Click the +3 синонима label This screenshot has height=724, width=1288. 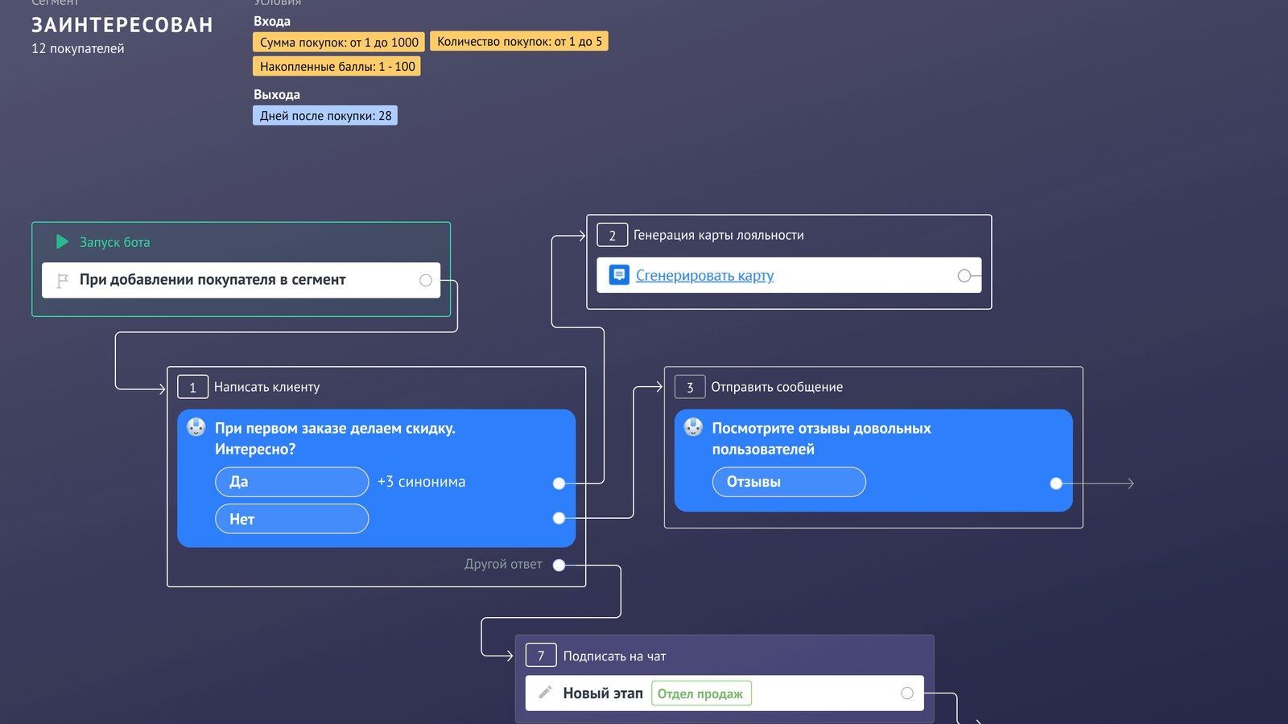tap(422, 482)
